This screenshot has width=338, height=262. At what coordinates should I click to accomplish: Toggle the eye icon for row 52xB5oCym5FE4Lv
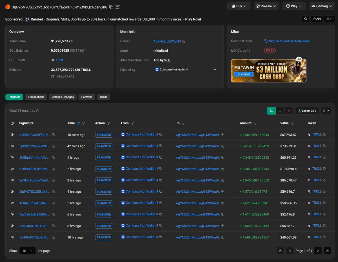(x=12, y=135)
